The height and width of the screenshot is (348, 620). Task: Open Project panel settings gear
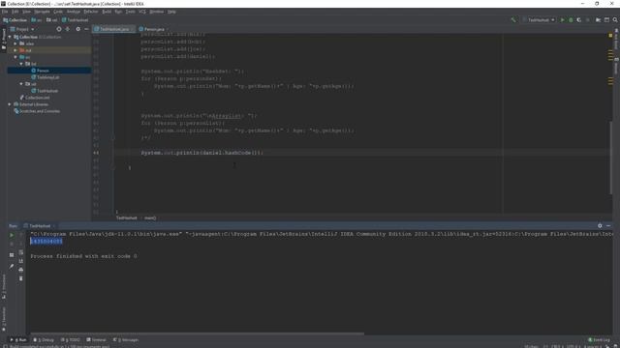(x=77, y=29)
